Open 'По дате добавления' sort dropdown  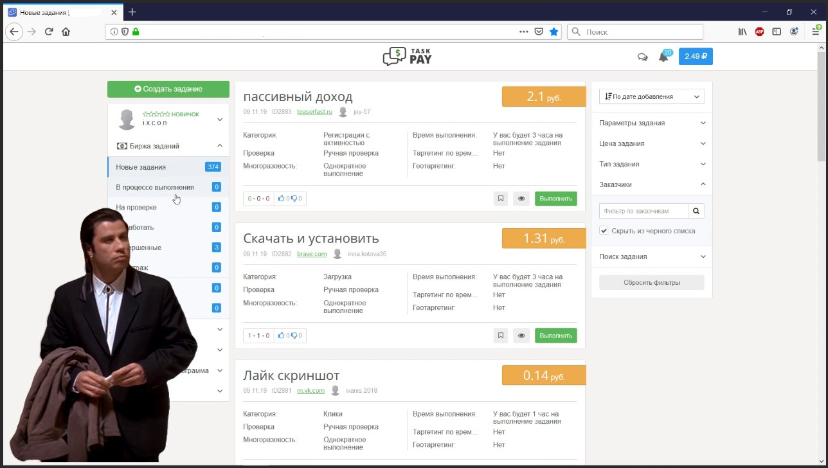pos(652,96)
